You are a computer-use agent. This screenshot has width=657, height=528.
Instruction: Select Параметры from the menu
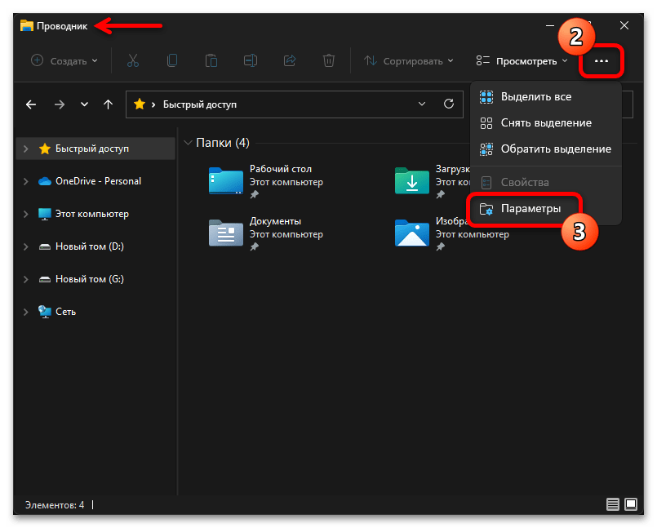530,209
